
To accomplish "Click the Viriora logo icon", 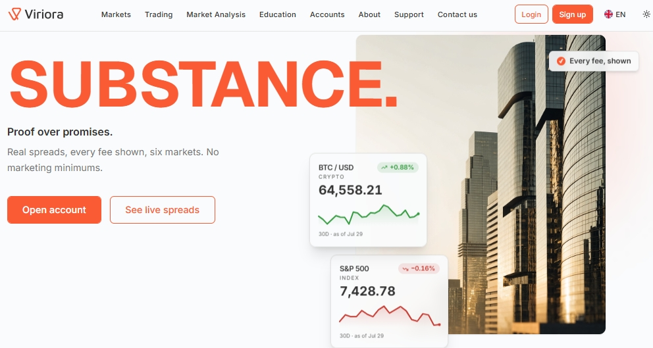I will [x=14, y=14].
